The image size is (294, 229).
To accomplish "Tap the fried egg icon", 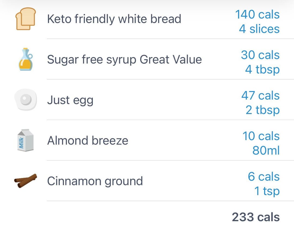I will point(25,100).
